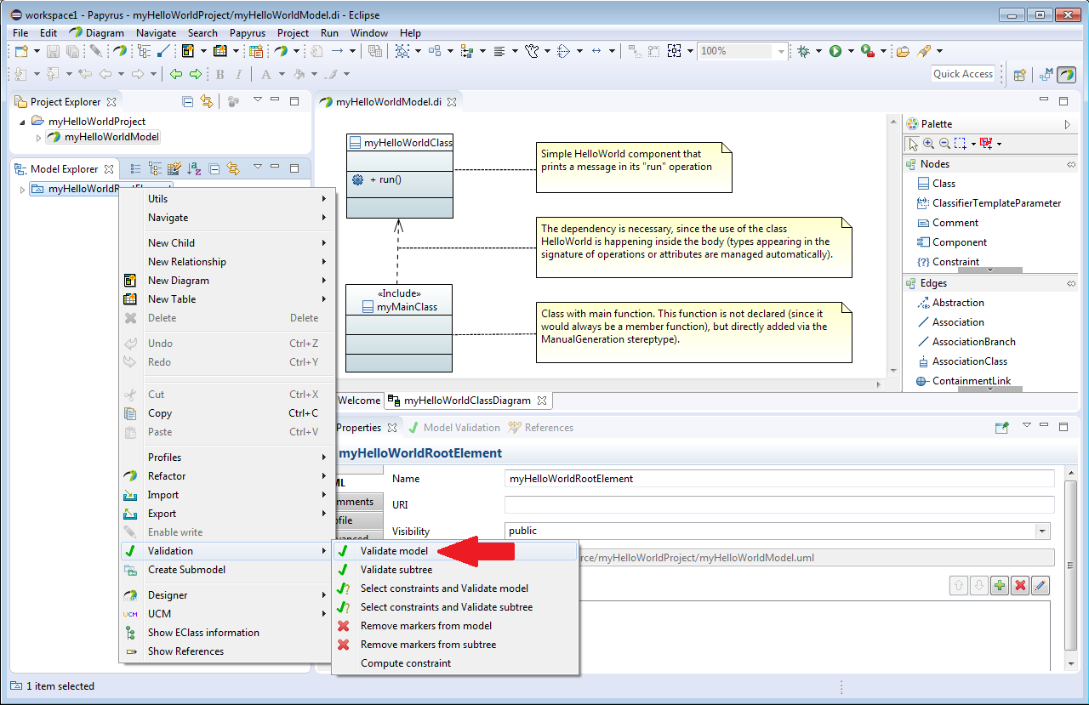The width and height of the screenshot is (1089, 705).
Task: Switch to the References tab
Action: click(x=541, y=428)
